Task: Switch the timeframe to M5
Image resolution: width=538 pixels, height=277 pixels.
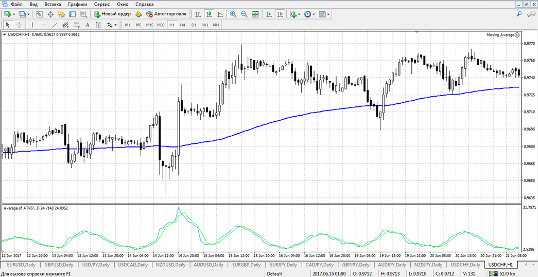Action: pyautogui.click(x=138, y=25)
